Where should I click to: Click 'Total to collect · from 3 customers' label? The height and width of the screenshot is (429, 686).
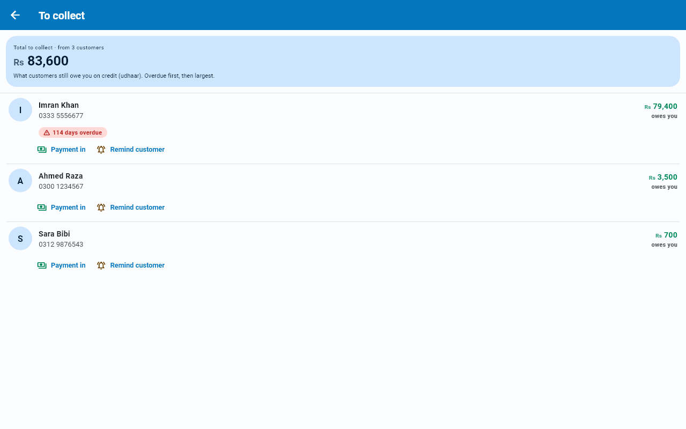58,48
